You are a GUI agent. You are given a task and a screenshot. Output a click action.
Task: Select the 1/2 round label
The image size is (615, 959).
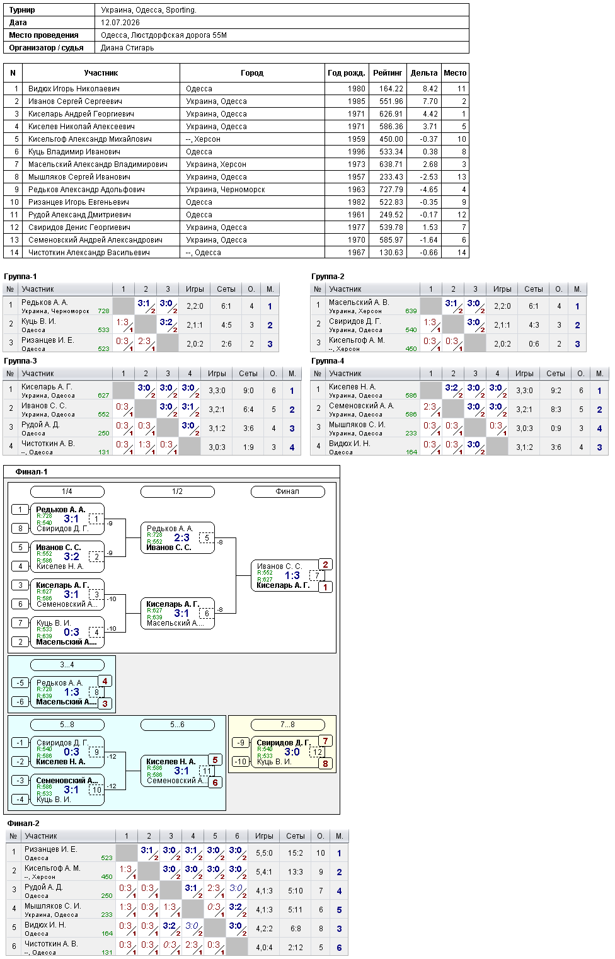pos(177,491)
